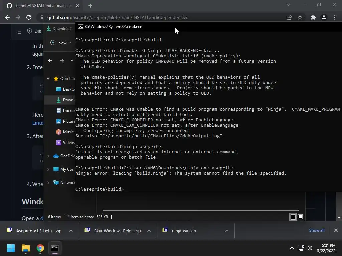Open GitHub outline list icon
This screenshot has height=256, width=342.
point(19,32)
